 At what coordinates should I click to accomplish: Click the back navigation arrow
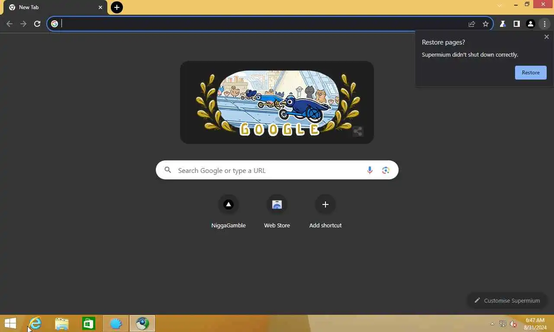[x=10, y=24]
